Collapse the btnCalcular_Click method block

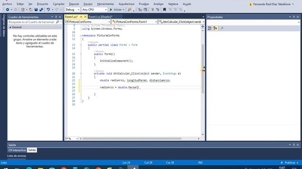(81, 74)
